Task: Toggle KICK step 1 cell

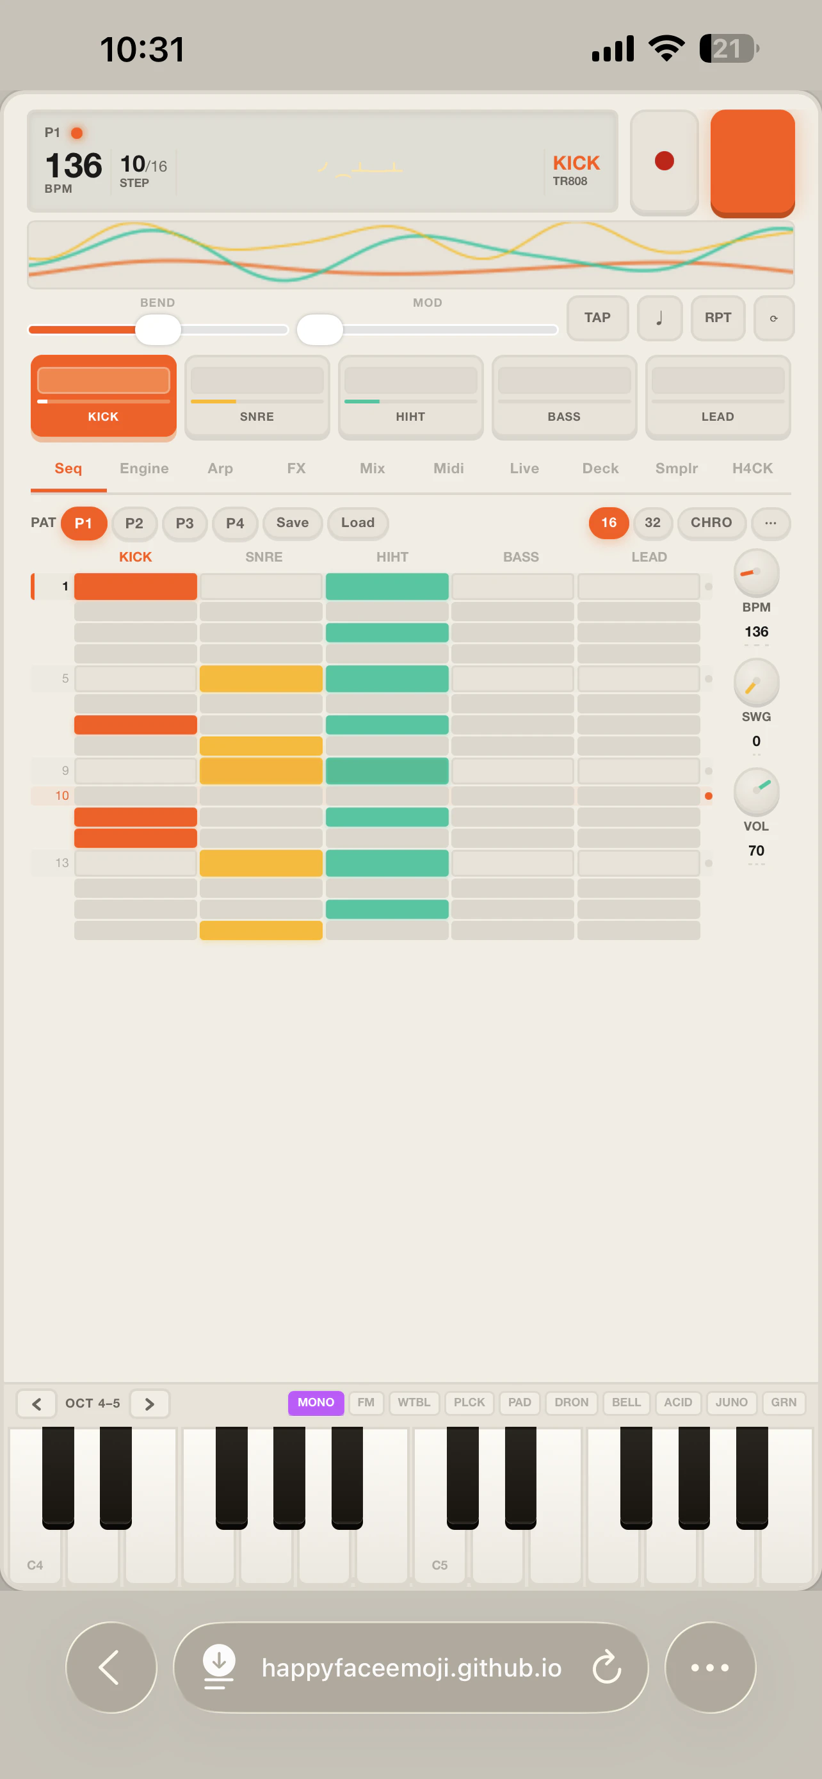Action: (x=135, y=587)
